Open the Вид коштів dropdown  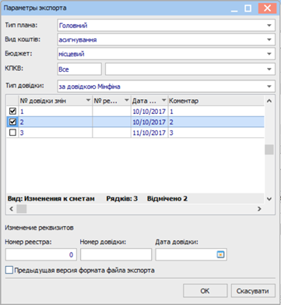coord(269,40)
